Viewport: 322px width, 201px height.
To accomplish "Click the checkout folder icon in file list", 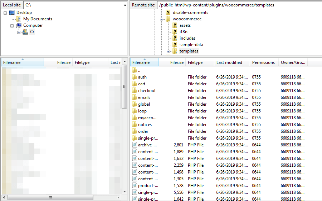I will 135,91.
